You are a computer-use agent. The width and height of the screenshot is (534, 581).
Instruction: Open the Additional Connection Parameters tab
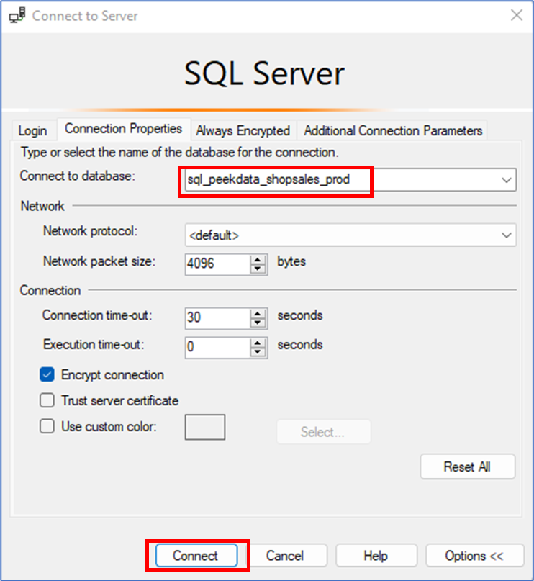393,130
